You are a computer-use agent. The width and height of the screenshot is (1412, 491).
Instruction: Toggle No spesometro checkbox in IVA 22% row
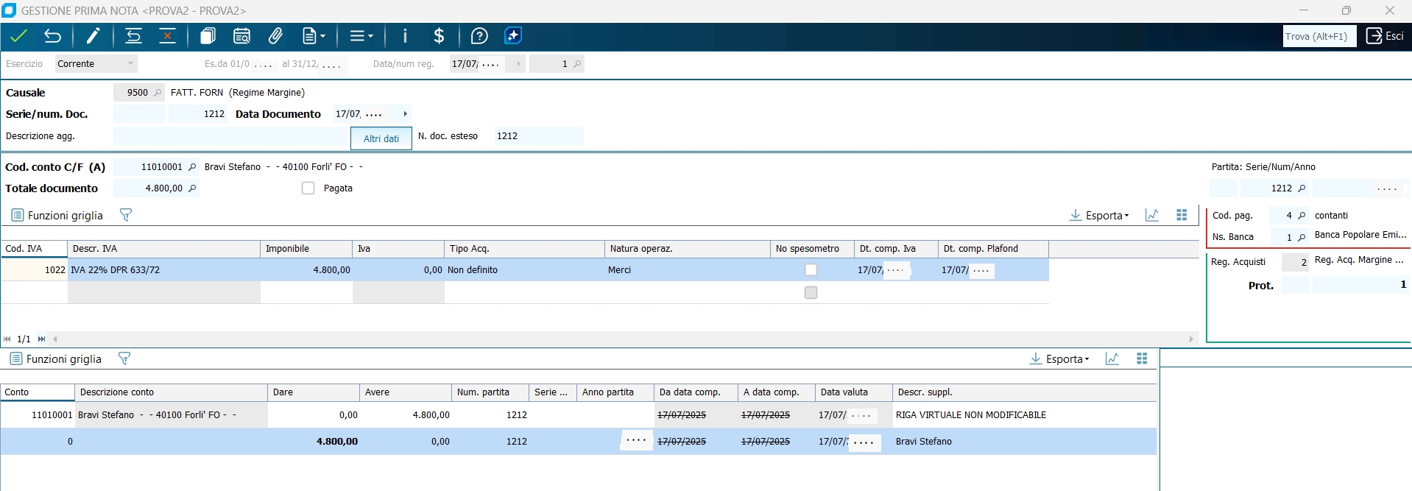811,270
